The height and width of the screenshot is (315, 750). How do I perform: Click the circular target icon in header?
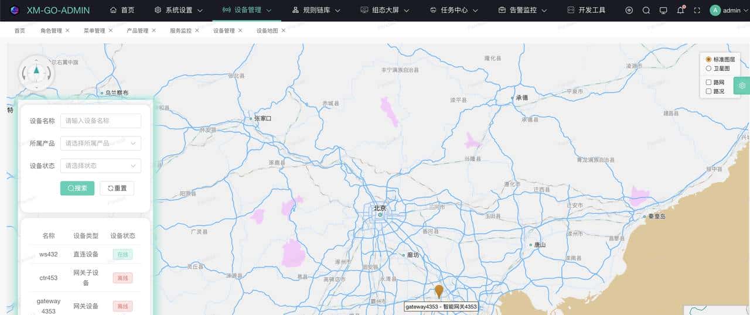[629, 10]
